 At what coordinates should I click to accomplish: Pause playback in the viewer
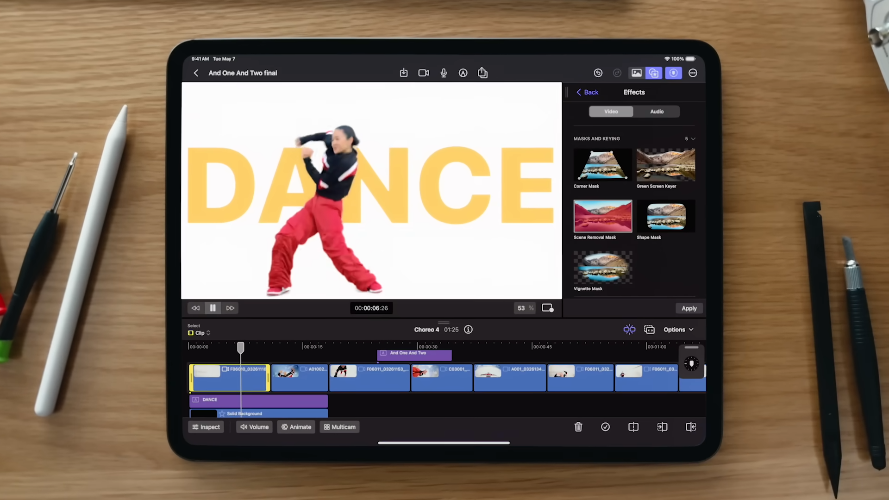[213, 308]
